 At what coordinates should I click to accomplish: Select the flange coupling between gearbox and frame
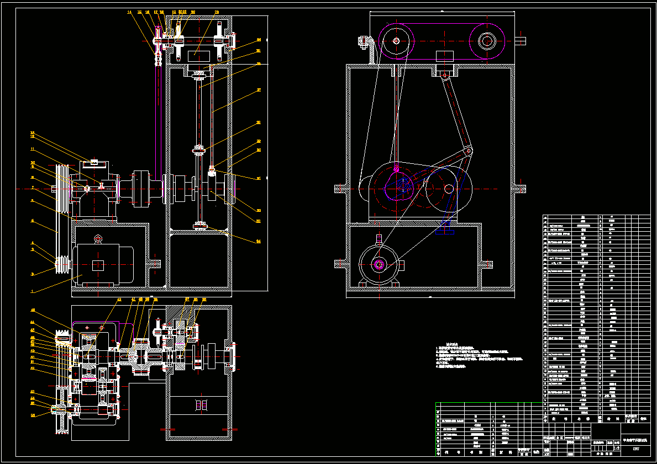coord(141,189)
